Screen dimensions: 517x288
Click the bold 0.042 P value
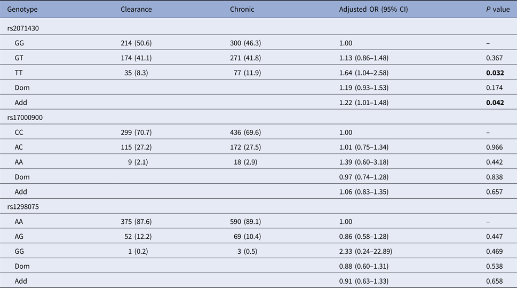pos(495,103)
